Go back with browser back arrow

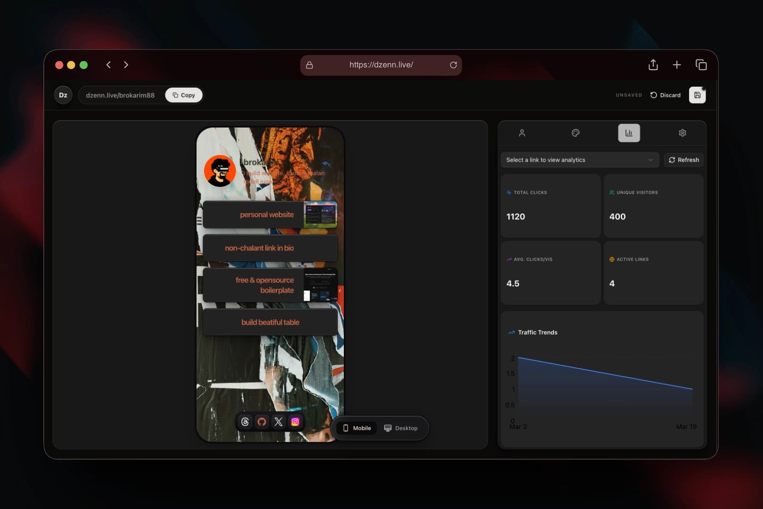[108, 65]
